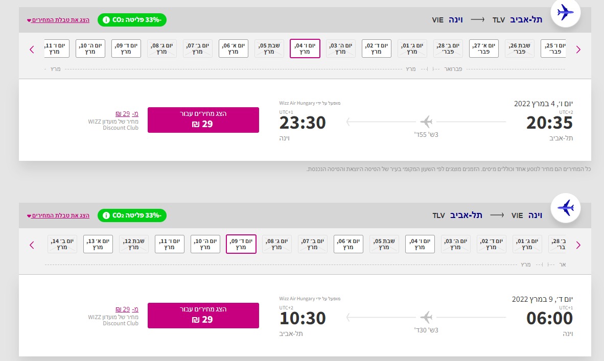Screen dimensions: 604x361
Task: Open return WIZZ Discount Club price link
Action: (x=127, y=309)
